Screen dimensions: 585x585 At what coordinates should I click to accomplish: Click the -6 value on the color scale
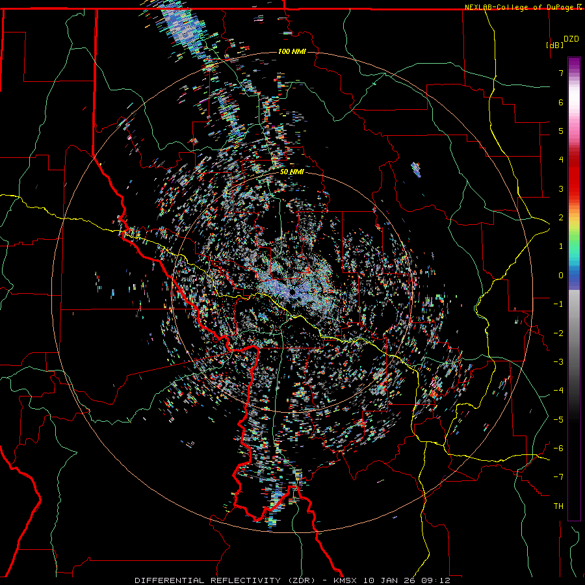point(558,448)
